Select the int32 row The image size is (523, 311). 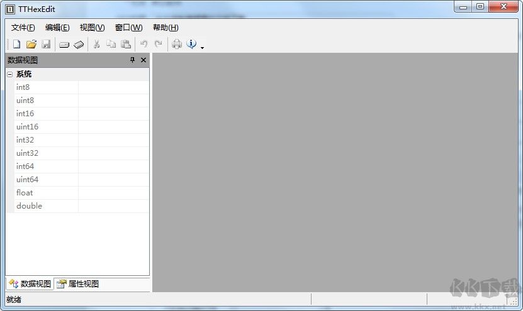[82, 140]
